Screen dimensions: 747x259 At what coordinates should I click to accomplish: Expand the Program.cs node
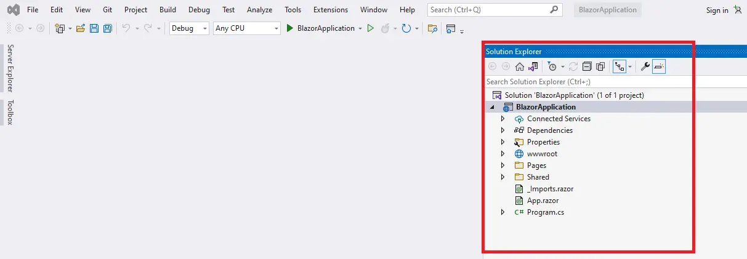(x=503, y=212)
